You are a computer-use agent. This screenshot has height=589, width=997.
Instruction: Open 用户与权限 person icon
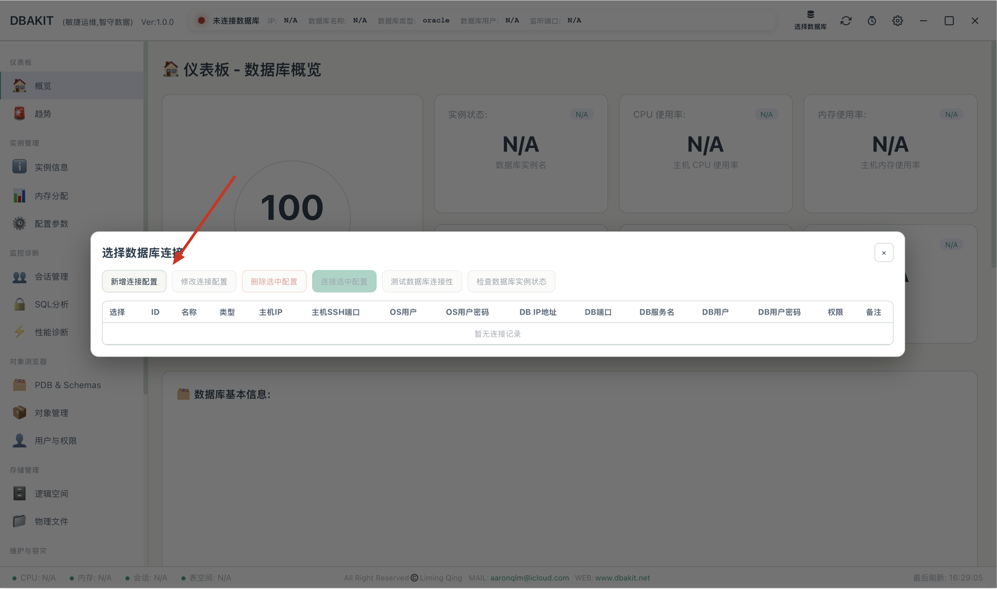pyautogui.click(x=19, y=441)
